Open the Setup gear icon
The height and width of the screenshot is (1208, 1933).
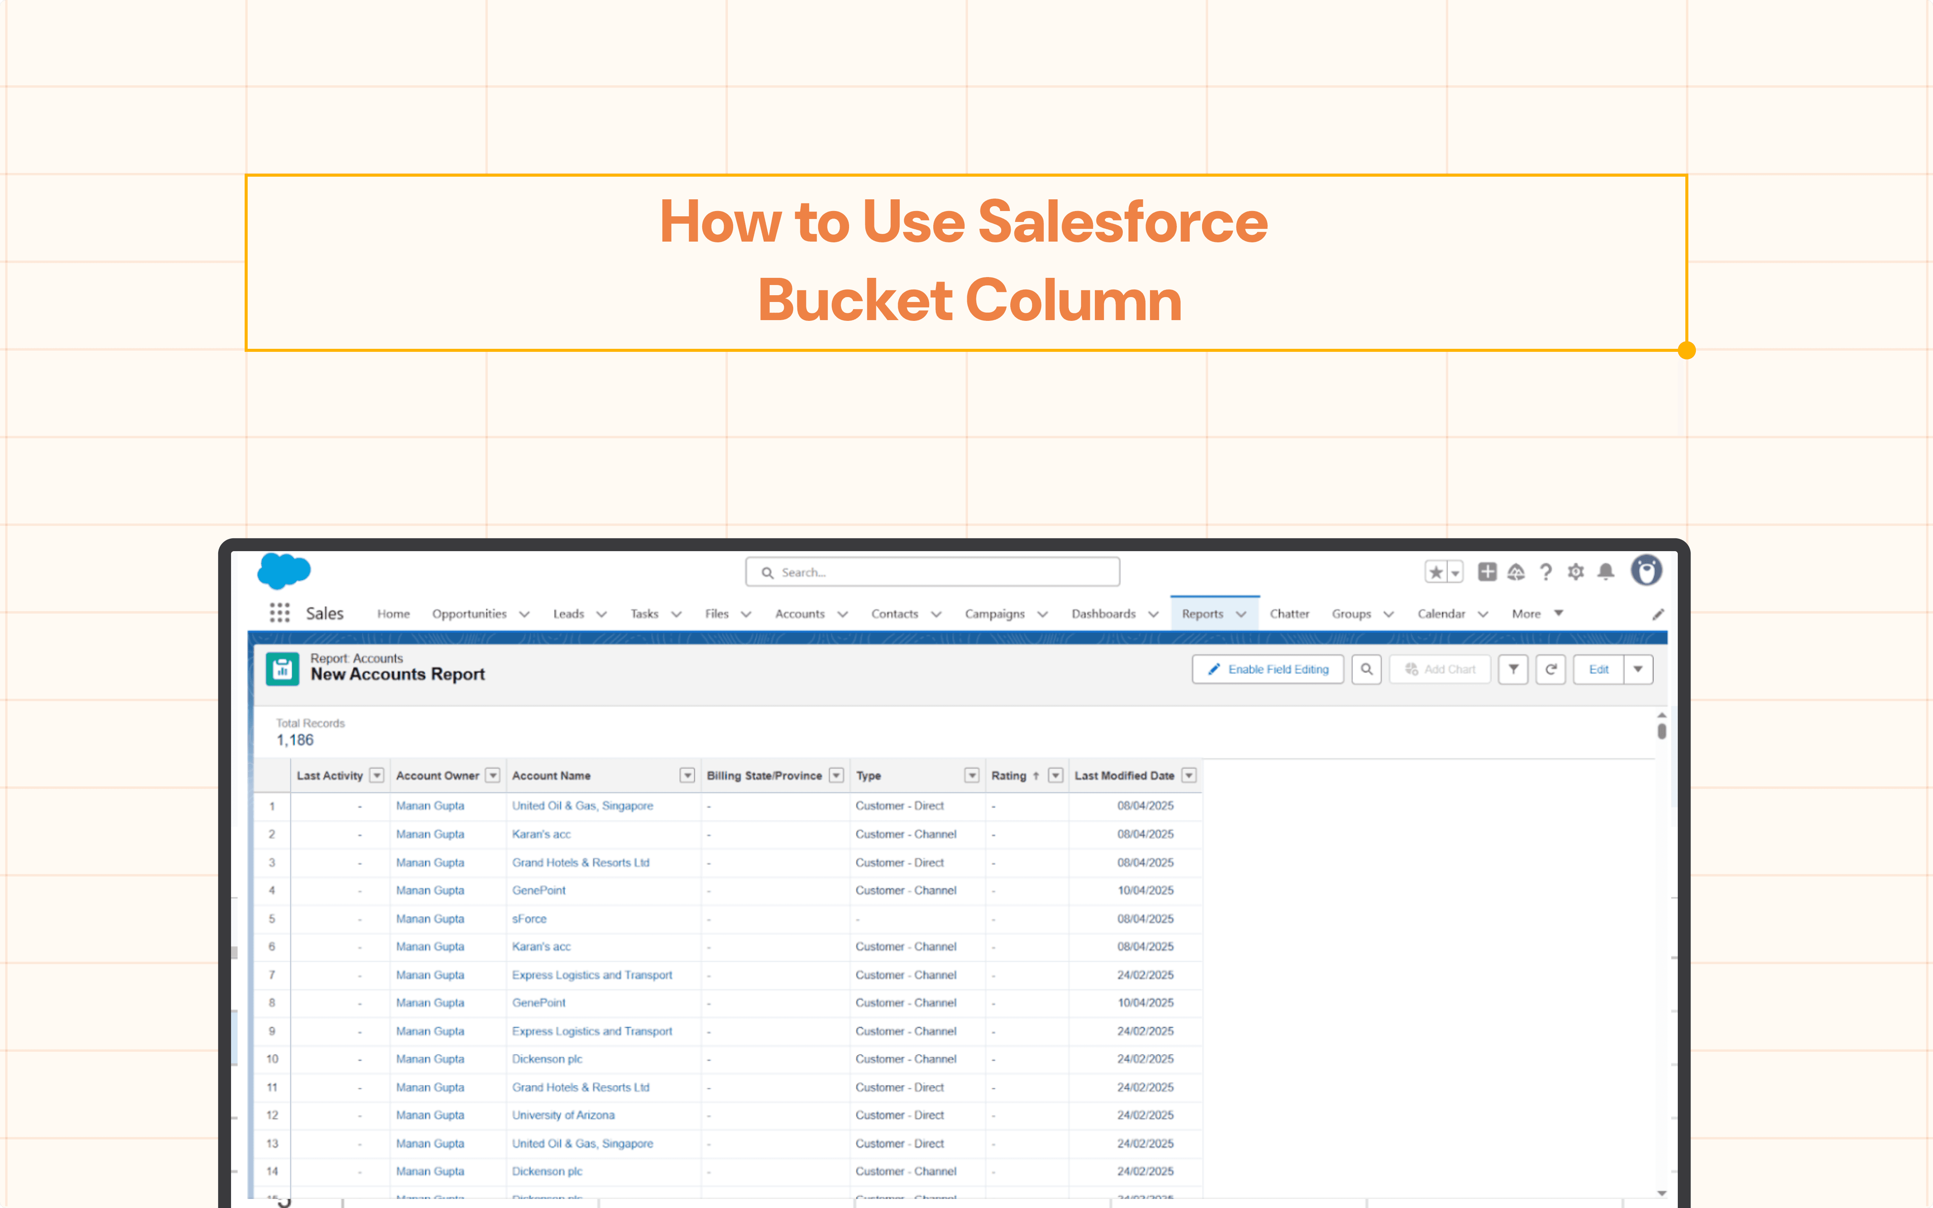tap(1575, 572)
